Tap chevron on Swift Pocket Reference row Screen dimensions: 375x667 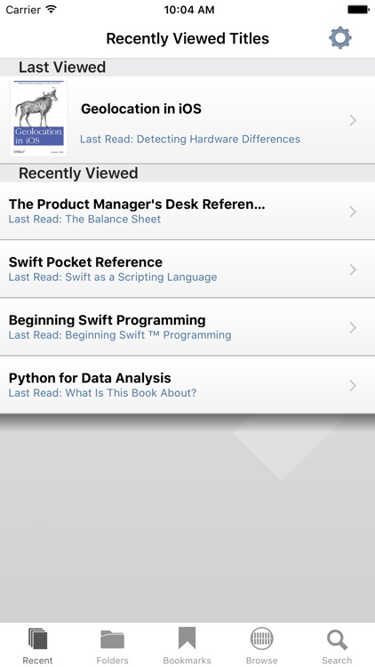(353, 269)
